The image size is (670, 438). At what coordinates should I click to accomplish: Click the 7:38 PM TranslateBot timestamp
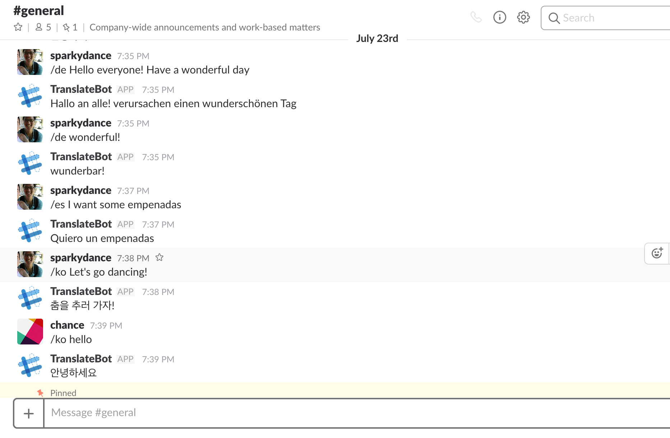click(158, 292)
